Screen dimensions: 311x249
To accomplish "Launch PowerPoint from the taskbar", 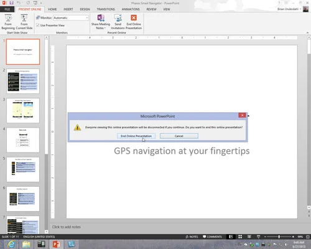I will pos(57,244).
